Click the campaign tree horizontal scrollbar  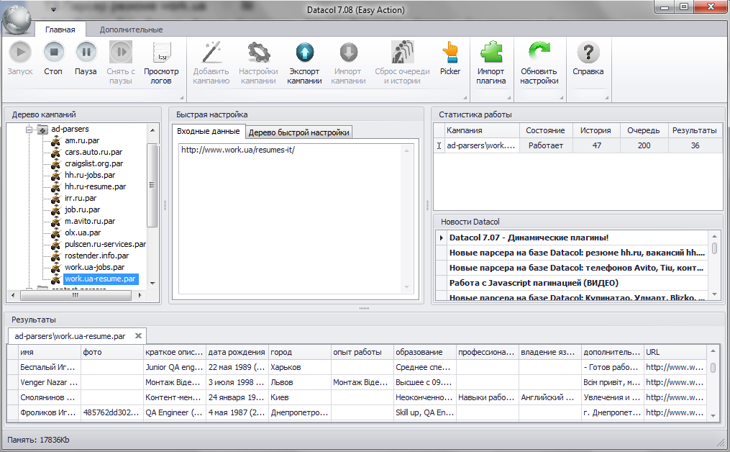[x=76, y=295]
